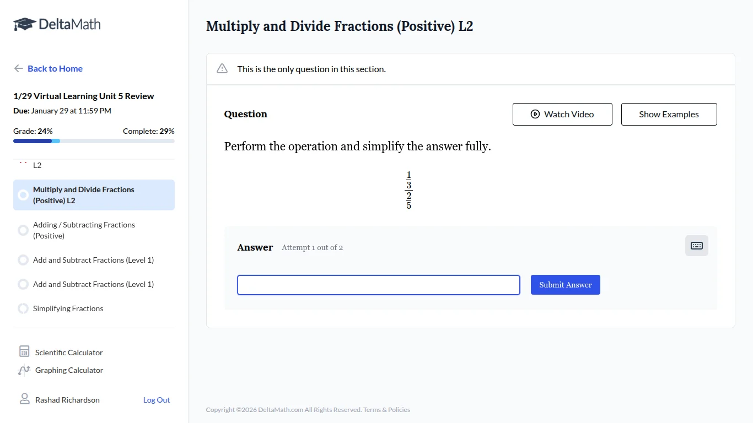The height and width of the screenshot is (423, 753).
Task: Select the radio for Multiply and Divide Fractions L2
Action: (23, 194)
